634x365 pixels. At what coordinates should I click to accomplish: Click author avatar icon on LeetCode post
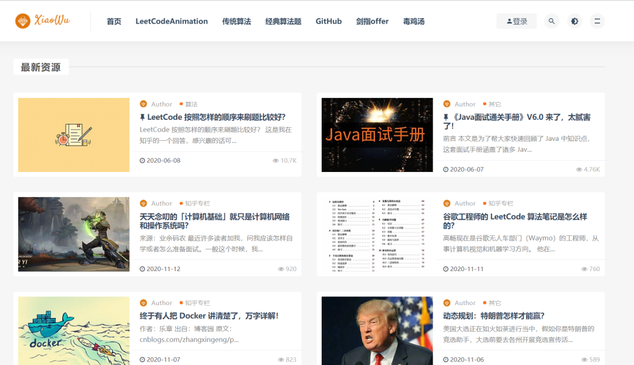(x=143, y=104)
